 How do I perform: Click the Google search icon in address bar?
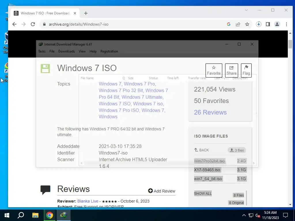point(228,24)
